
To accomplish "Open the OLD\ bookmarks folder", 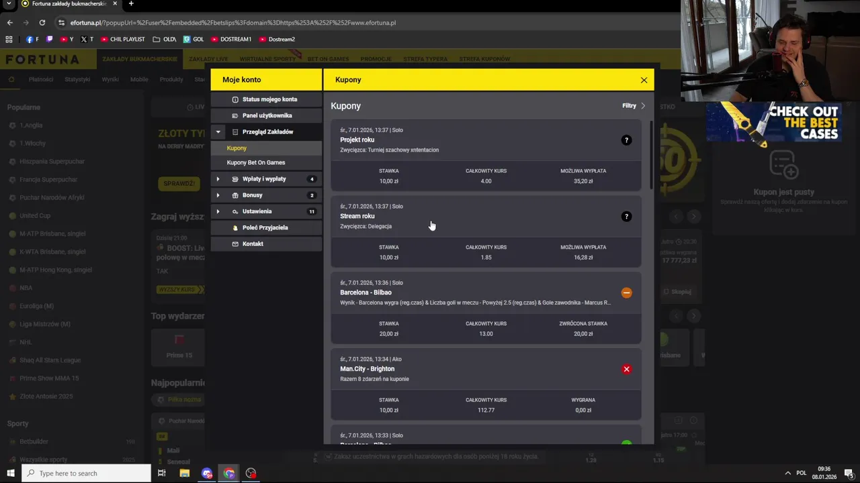I will click(165, 40).
